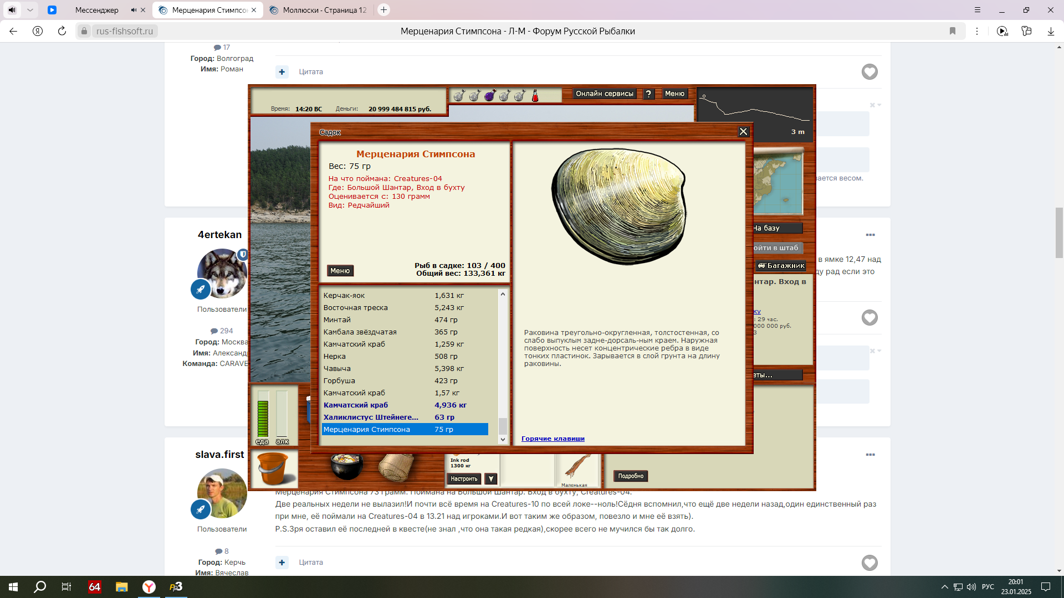Expand dropdown arrow next to Настроить

[x=490, y=479]
